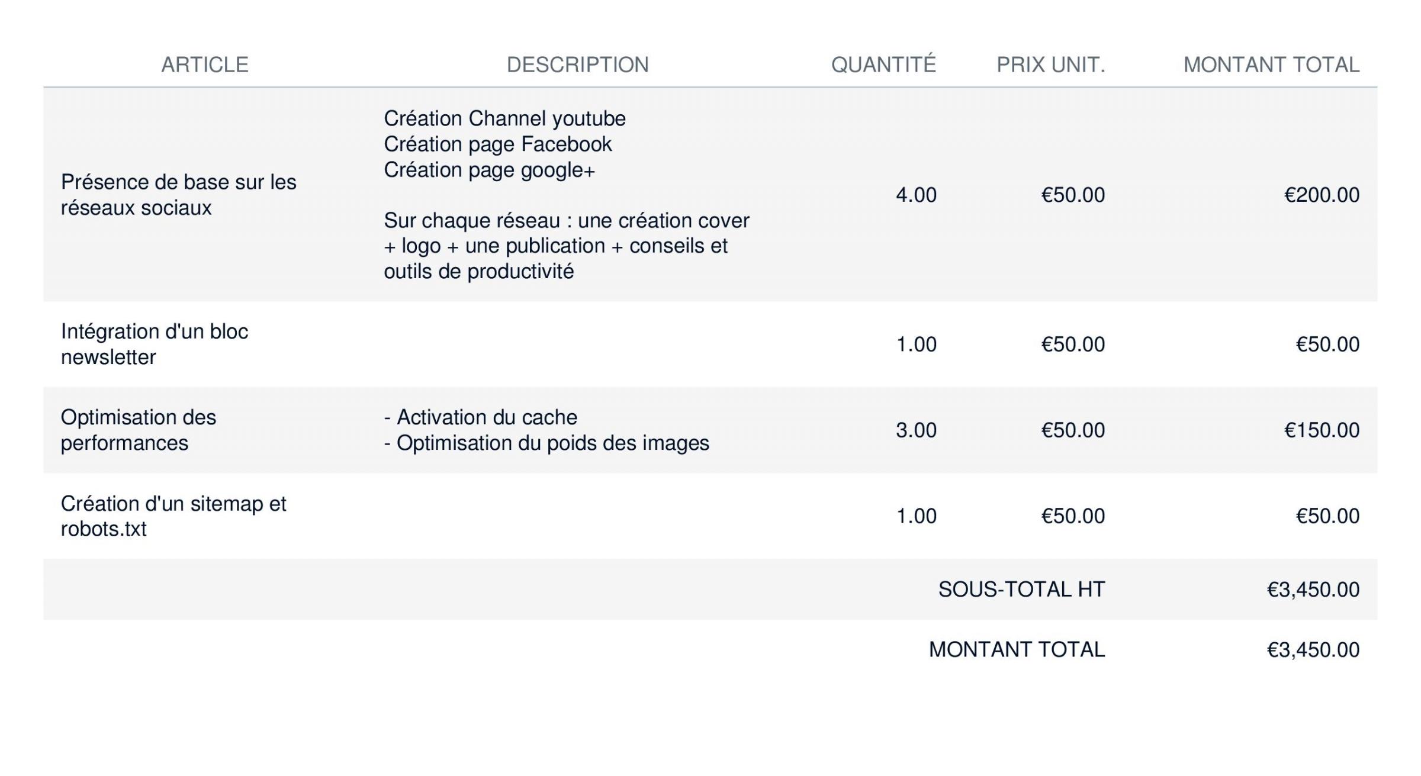1421x776 pixels.
Task: Click the DESCRIPTION column header
Action: pyautogui.click(x=578, y=65)
